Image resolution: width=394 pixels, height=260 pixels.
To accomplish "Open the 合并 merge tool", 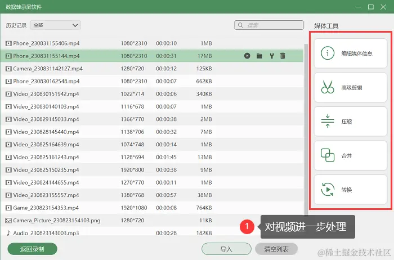I will pyautogui.click(x=351, y=155).
